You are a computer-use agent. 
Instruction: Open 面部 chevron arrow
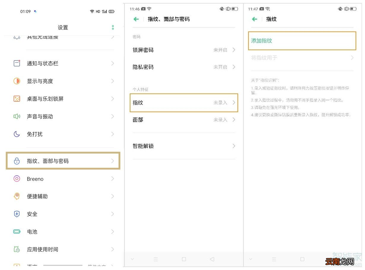pos(234,120)
